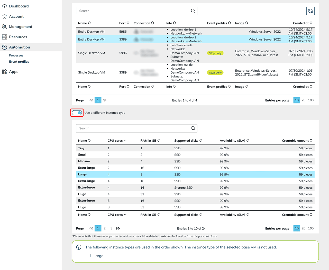Set VM table entries per page to 100
The width and height of the screenshot is (329, 270).
tap(310, 100)
